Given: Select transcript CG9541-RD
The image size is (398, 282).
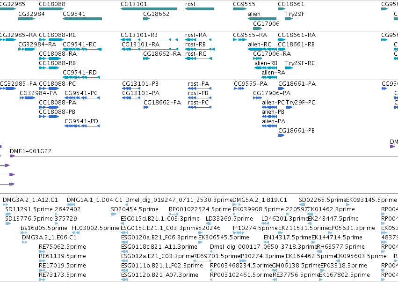Looking at the screenshot, I should coord(80,72).
